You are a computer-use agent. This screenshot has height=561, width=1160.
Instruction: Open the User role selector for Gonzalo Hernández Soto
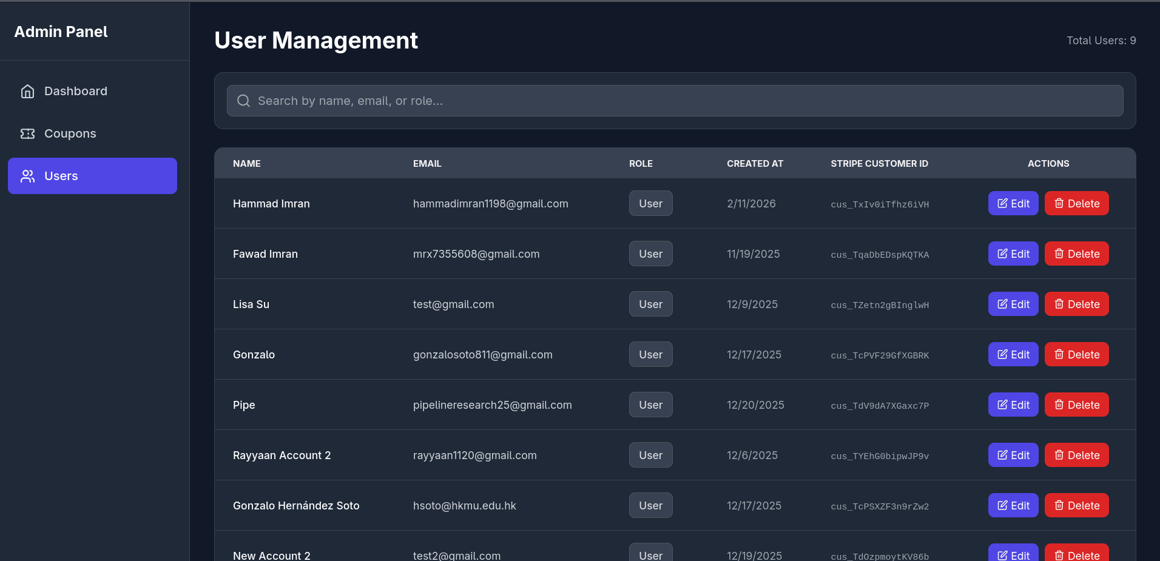pos(650,505)
